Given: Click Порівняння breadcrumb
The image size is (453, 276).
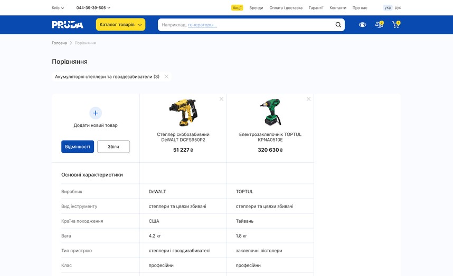Looking at the screenshot, I should (85, 43).
